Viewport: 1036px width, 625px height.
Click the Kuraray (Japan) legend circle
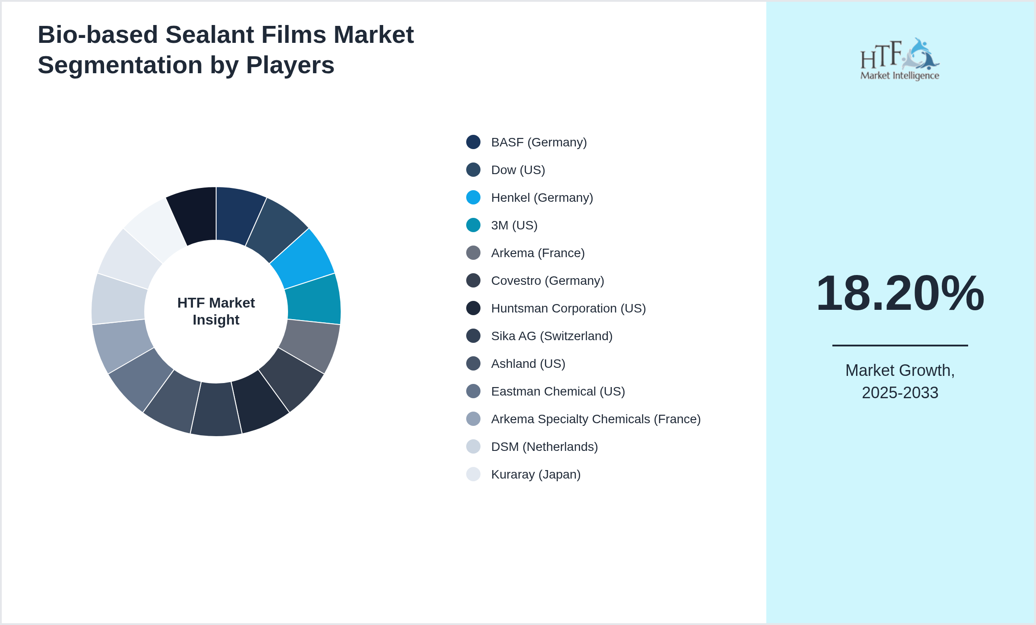pos(473,474)
